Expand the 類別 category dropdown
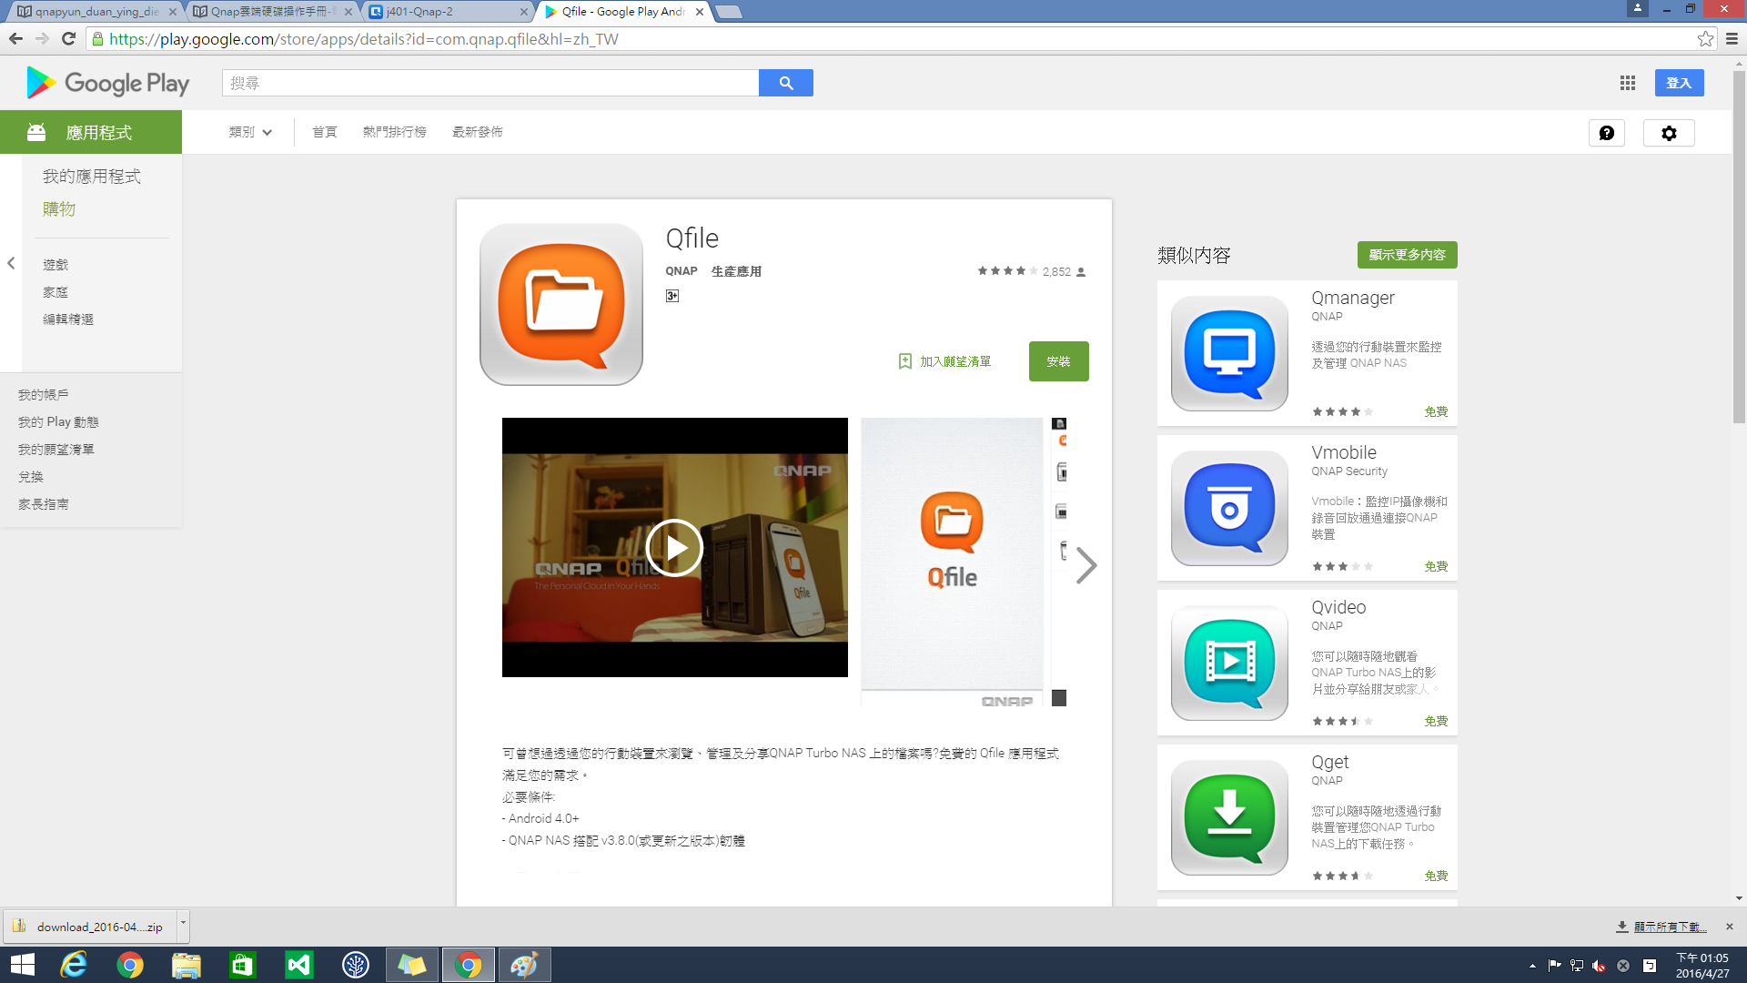The height and width of the screenshot is (983, 1747). [x=250, y=132]
